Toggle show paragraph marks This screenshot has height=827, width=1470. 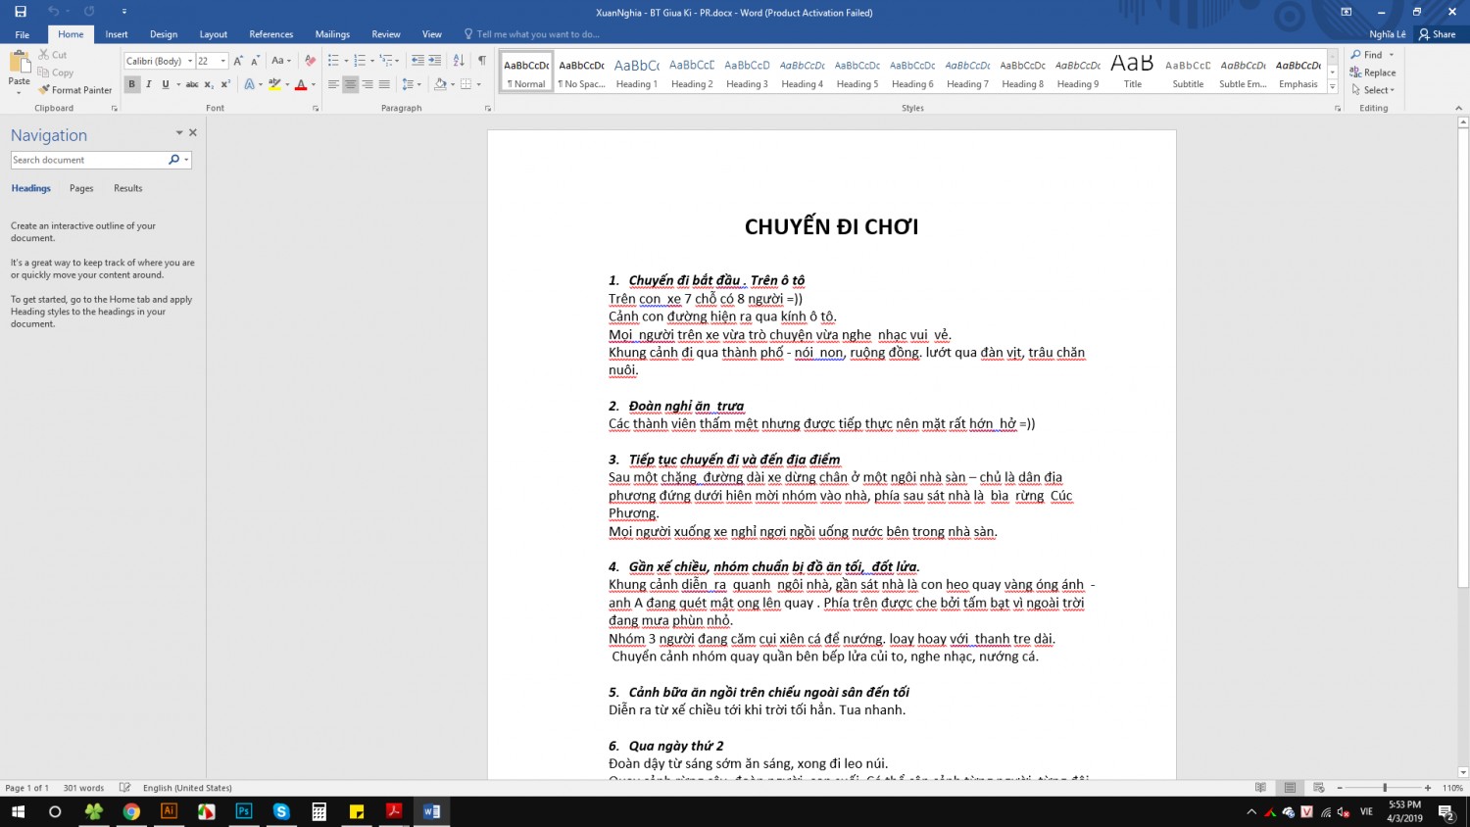(x=481, y=61)
